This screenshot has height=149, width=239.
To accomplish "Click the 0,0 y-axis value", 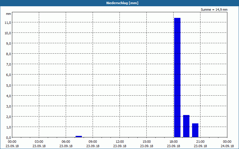I will 8,138.
